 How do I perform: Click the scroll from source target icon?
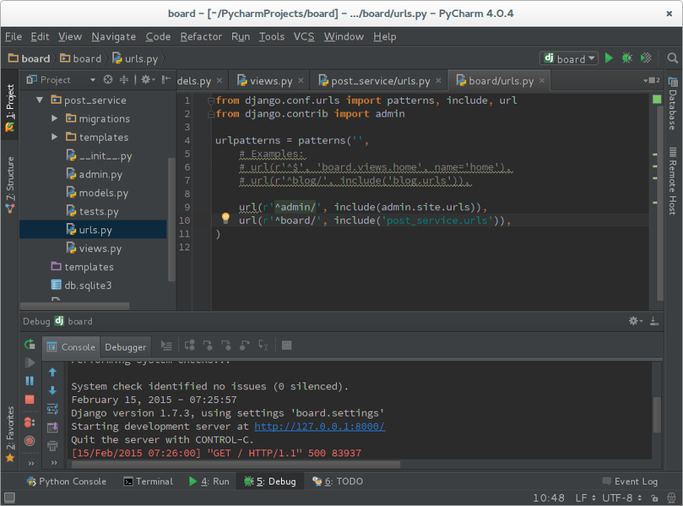click(108, 79)
